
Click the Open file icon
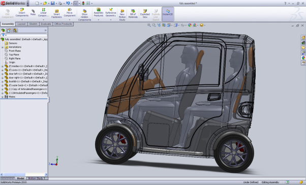tap(45, 4)
